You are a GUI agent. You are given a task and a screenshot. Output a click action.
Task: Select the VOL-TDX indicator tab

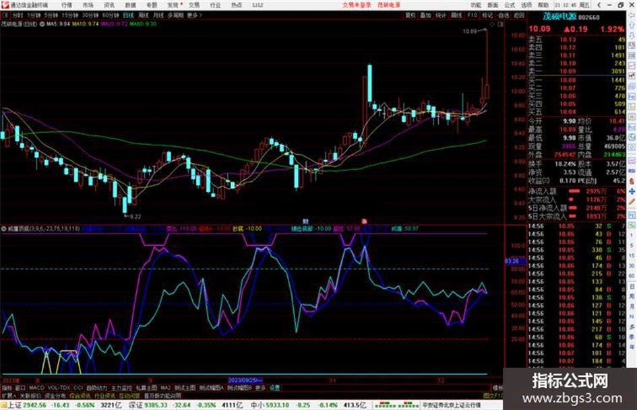59,388
